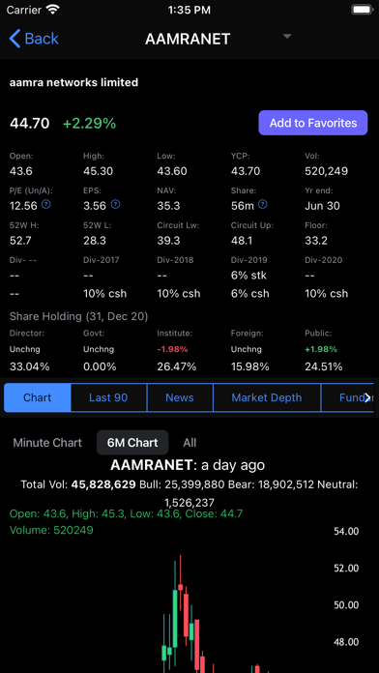
Task: Go back using the Back button
Action: click(x=34, y=39)
